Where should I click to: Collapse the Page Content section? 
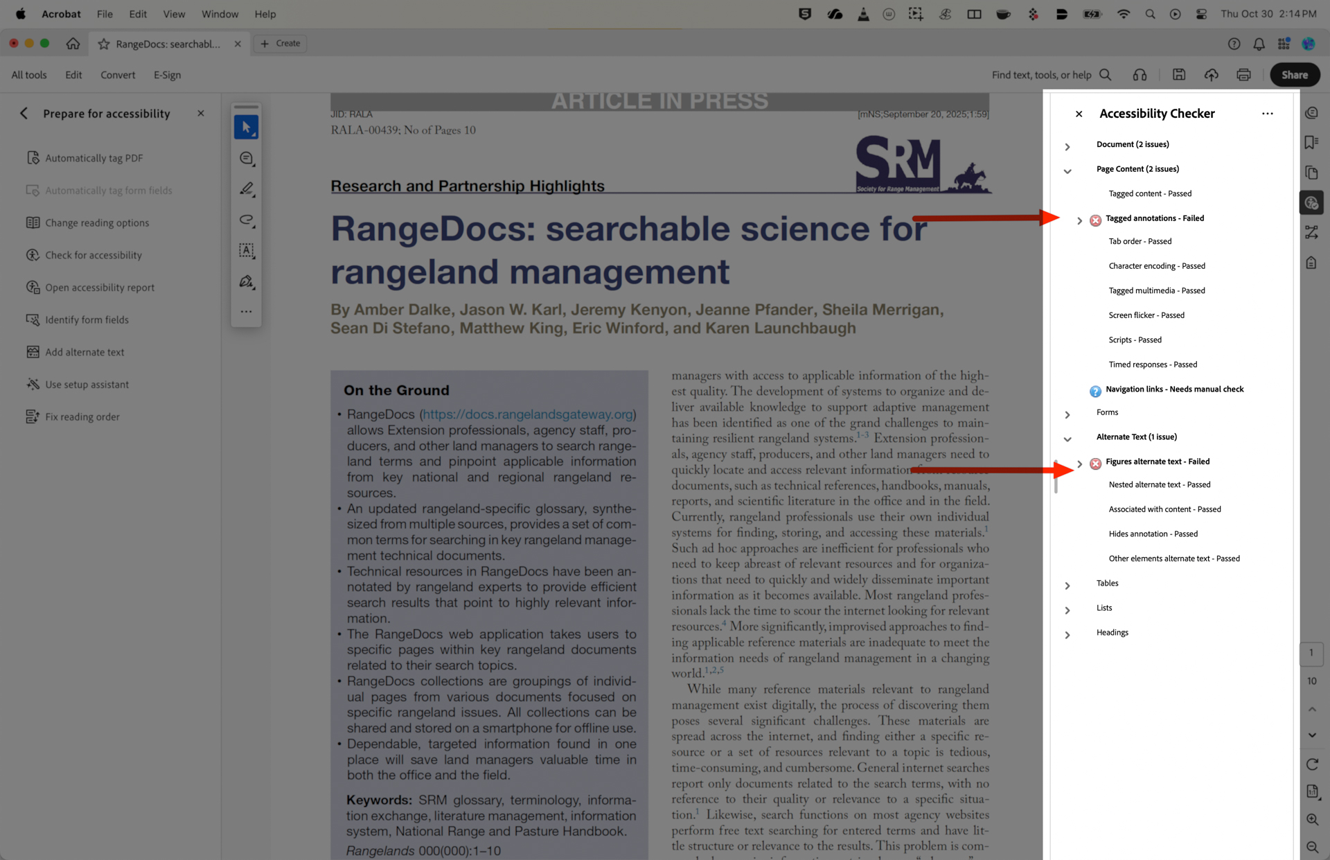pyautogui.click(x=1067, y=170)
